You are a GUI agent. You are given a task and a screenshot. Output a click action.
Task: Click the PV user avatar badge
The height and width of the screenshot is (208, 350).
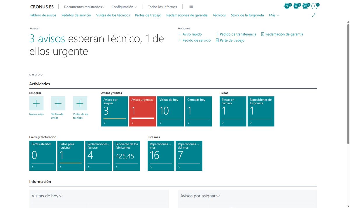(x=306, y=6)
